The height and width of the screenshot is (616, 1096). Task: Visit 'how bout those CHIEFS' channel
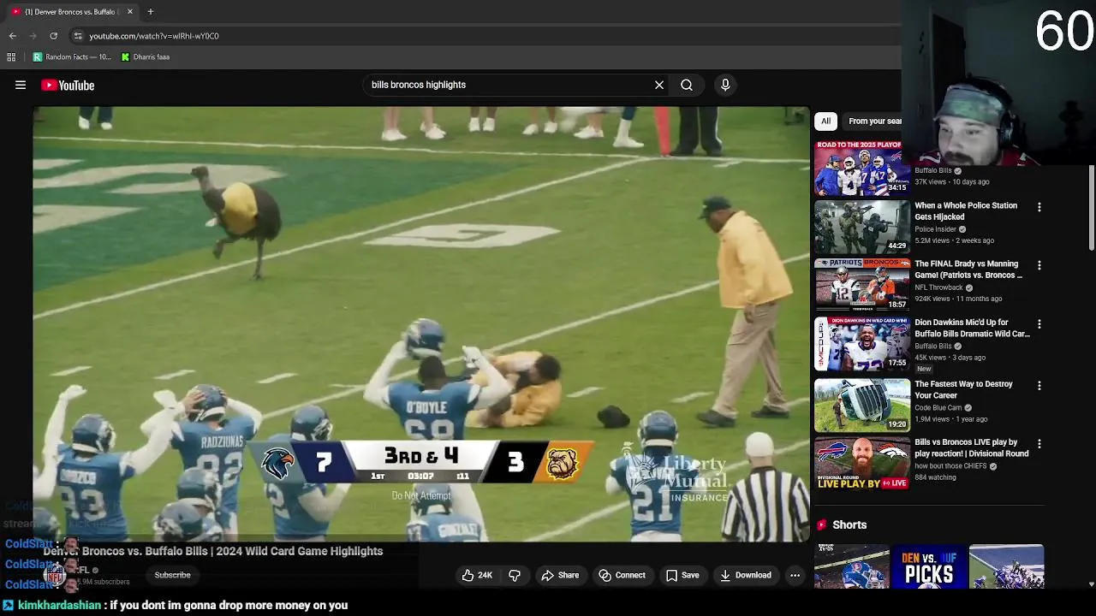tap(950, 466)
